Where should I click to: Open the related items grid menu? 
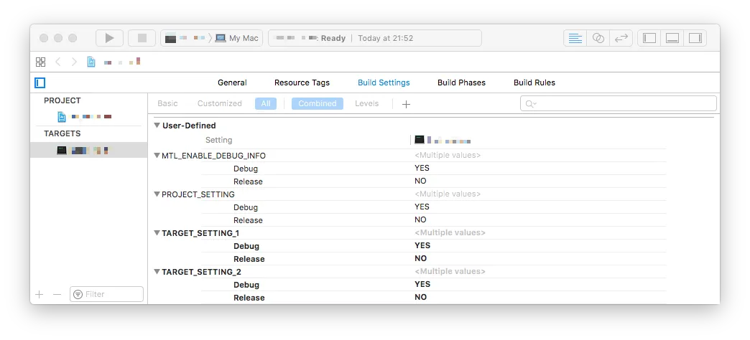click(41, 62)
